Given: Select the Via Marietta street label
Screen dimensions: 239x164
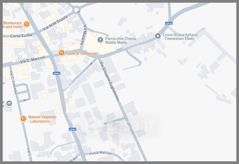Looking at the screenshot, I should tap(84, 35).
